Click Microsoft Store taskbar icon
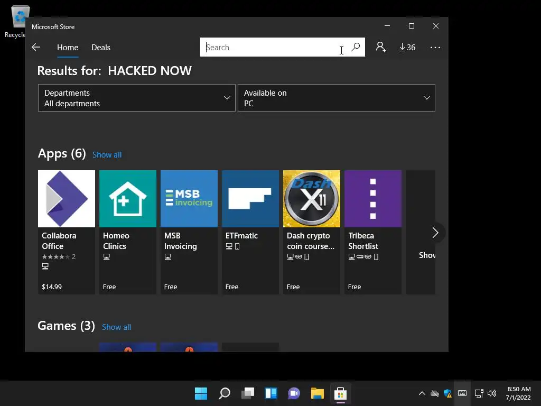The image size is (541, 406). point(341,393)
